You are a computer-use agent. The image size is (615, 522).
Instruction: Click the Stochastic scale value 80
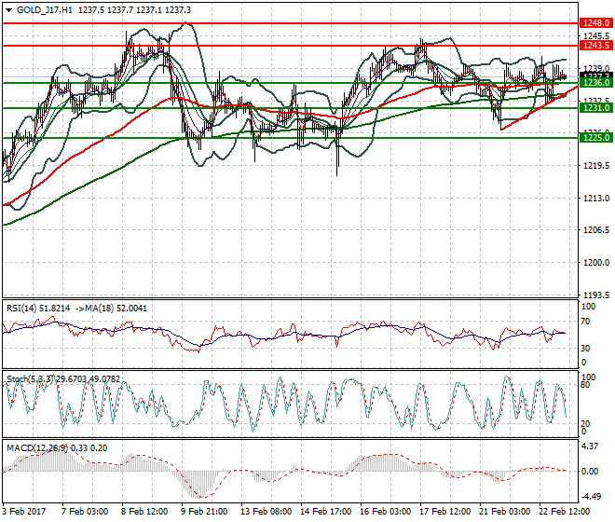point(585,385)
